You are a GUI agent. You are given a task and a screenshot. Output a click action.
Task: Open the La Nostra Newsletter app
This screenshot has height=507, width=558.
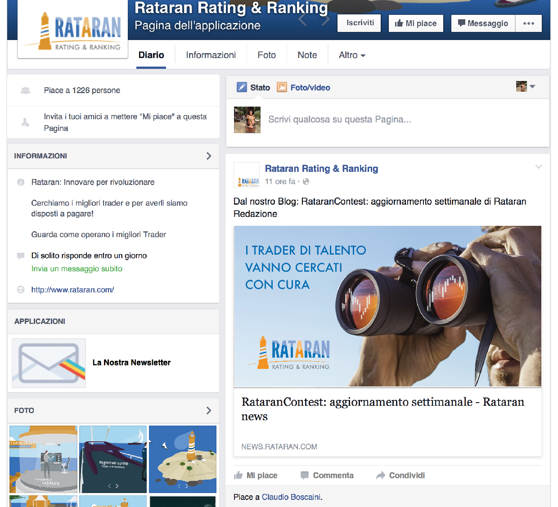pyautogui.click(x=131, y=363)
